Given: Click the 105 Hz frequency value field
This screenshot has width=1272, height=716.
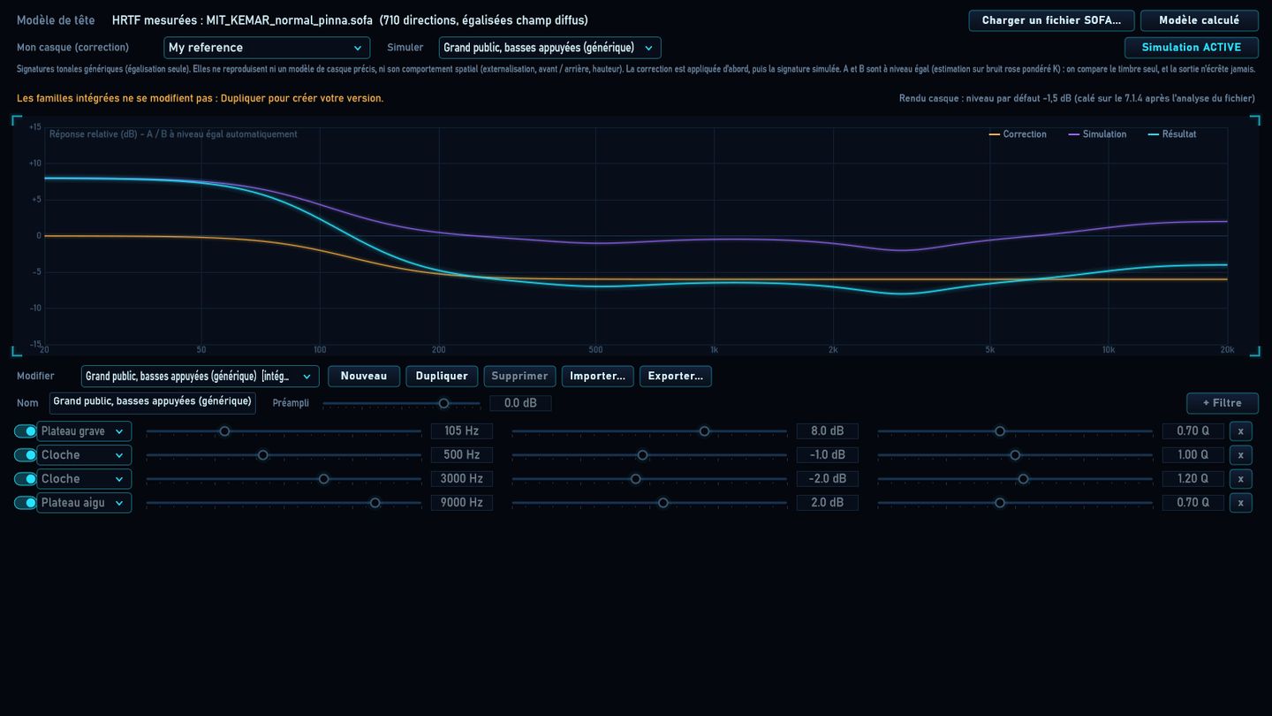Looking at the screenshot, I should tap(461, 431).
